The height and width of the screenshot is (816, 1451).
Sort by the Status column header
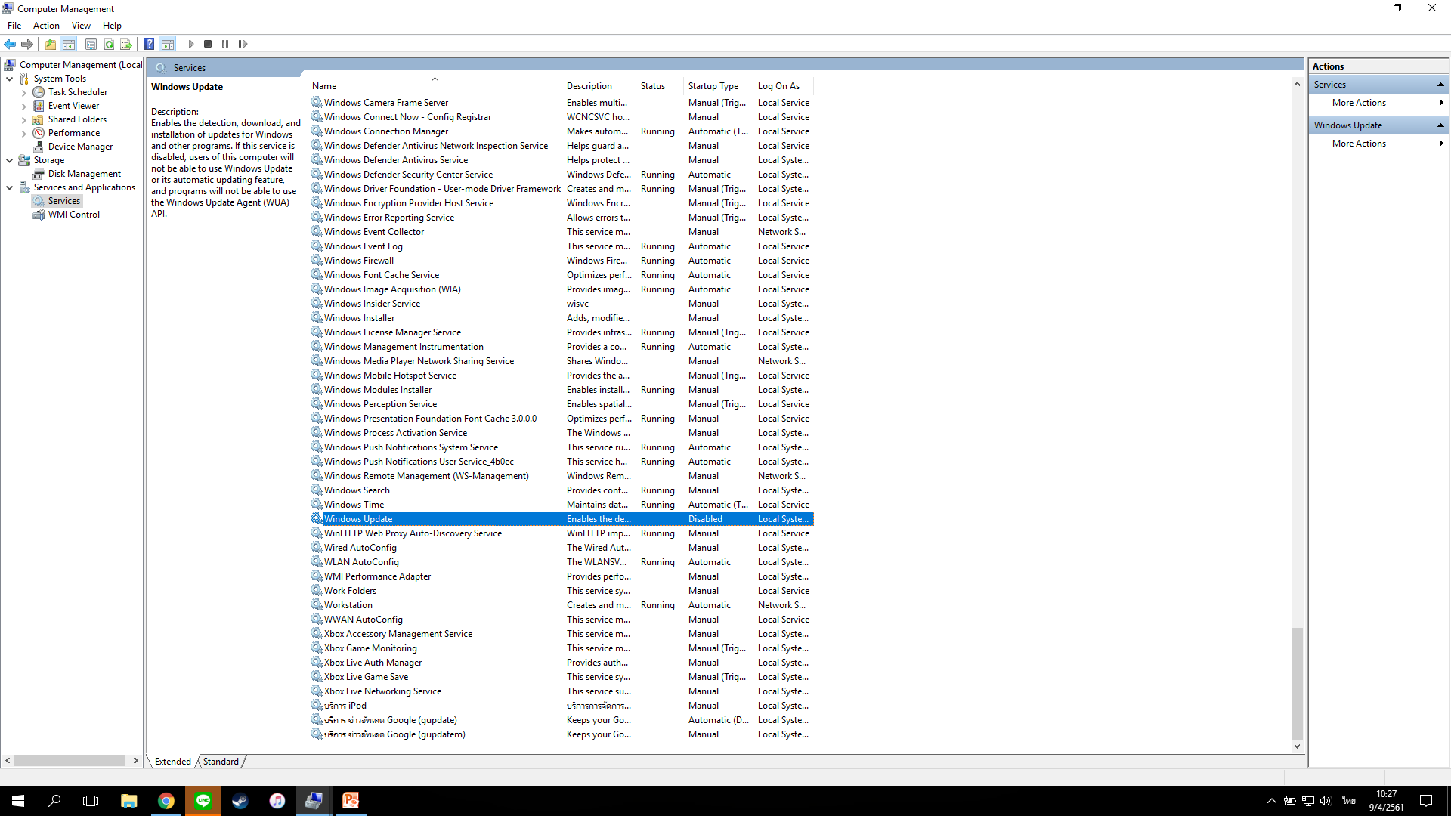point(660,85)
